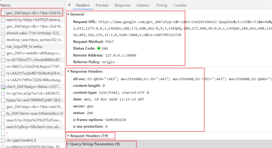Screen dimensions: 272x148
Task: Switch to the Preview tab
Action: (102, 5)
